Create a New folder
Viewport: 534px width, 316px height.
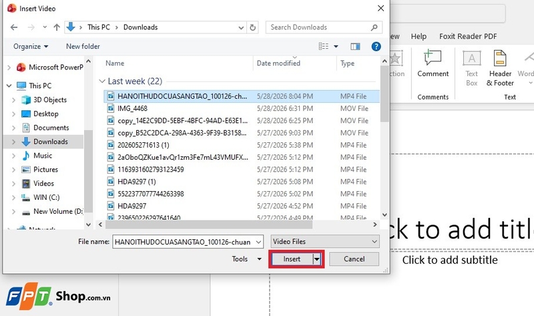[83, 46]
